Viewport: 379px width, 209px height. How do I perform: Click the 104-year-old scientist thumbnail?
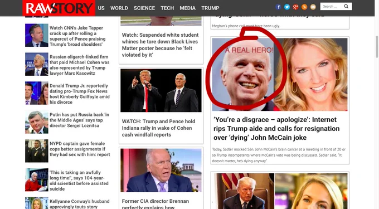pyautogui.click(x=37, y=180)
